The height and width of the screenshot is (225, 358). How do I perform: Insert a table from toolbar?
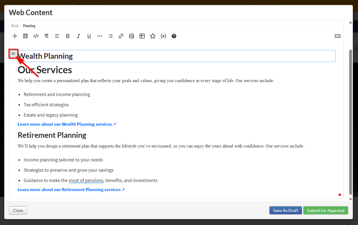pyautogui.click(x=142, y=36)
